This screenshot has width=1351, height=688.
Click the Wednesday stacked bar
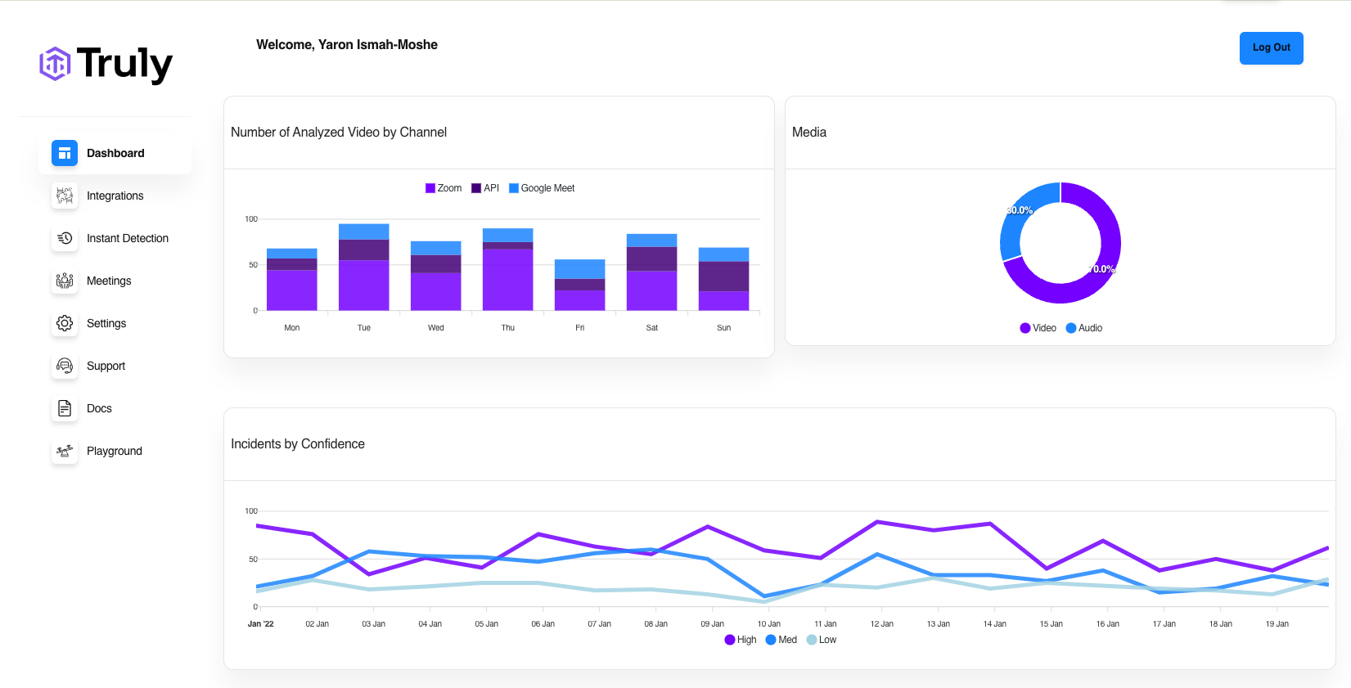click(x=436, y=276)
